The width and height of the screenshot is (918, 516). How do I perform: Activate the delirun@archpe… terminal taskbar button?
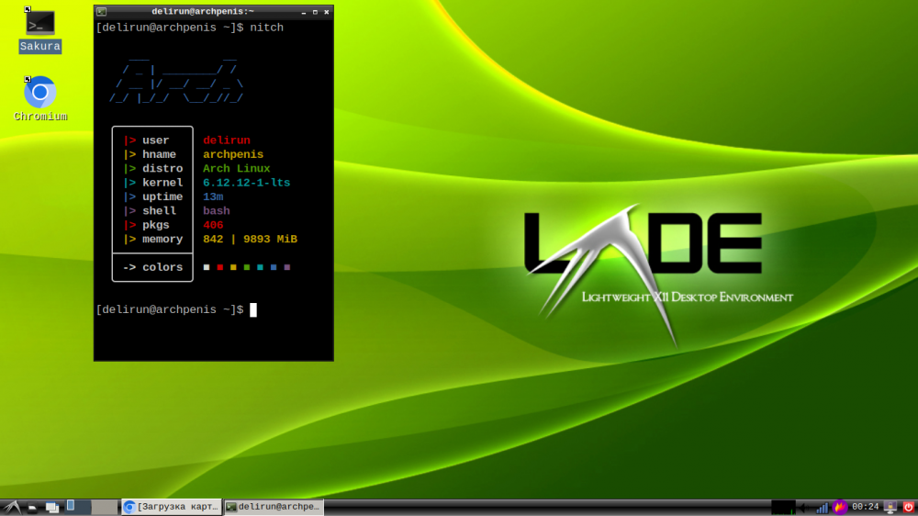click(x=274, y=507)
